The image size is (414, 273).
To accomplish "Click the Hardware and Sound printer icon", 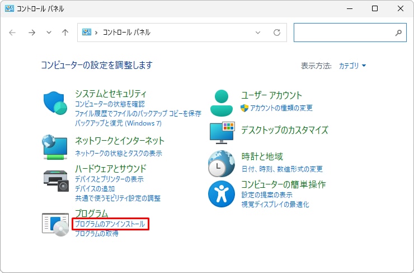I will pyautogui.click(x=56, y=181).
